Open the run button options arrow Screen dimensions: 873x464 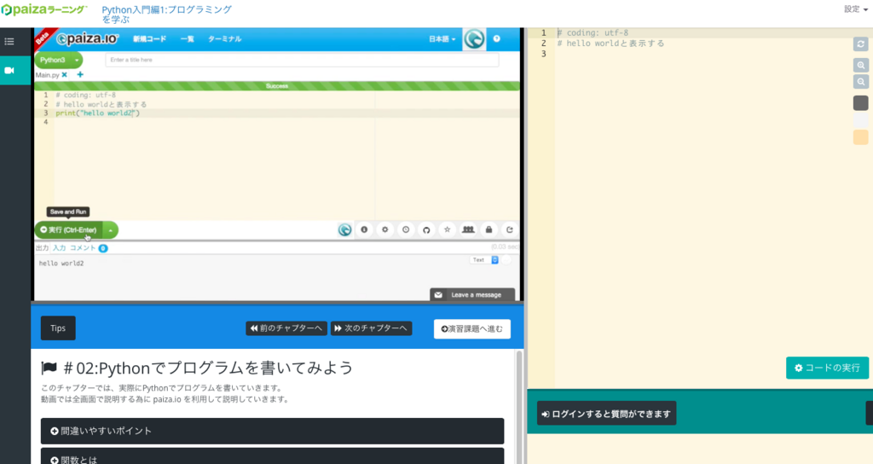click(110, 229)
